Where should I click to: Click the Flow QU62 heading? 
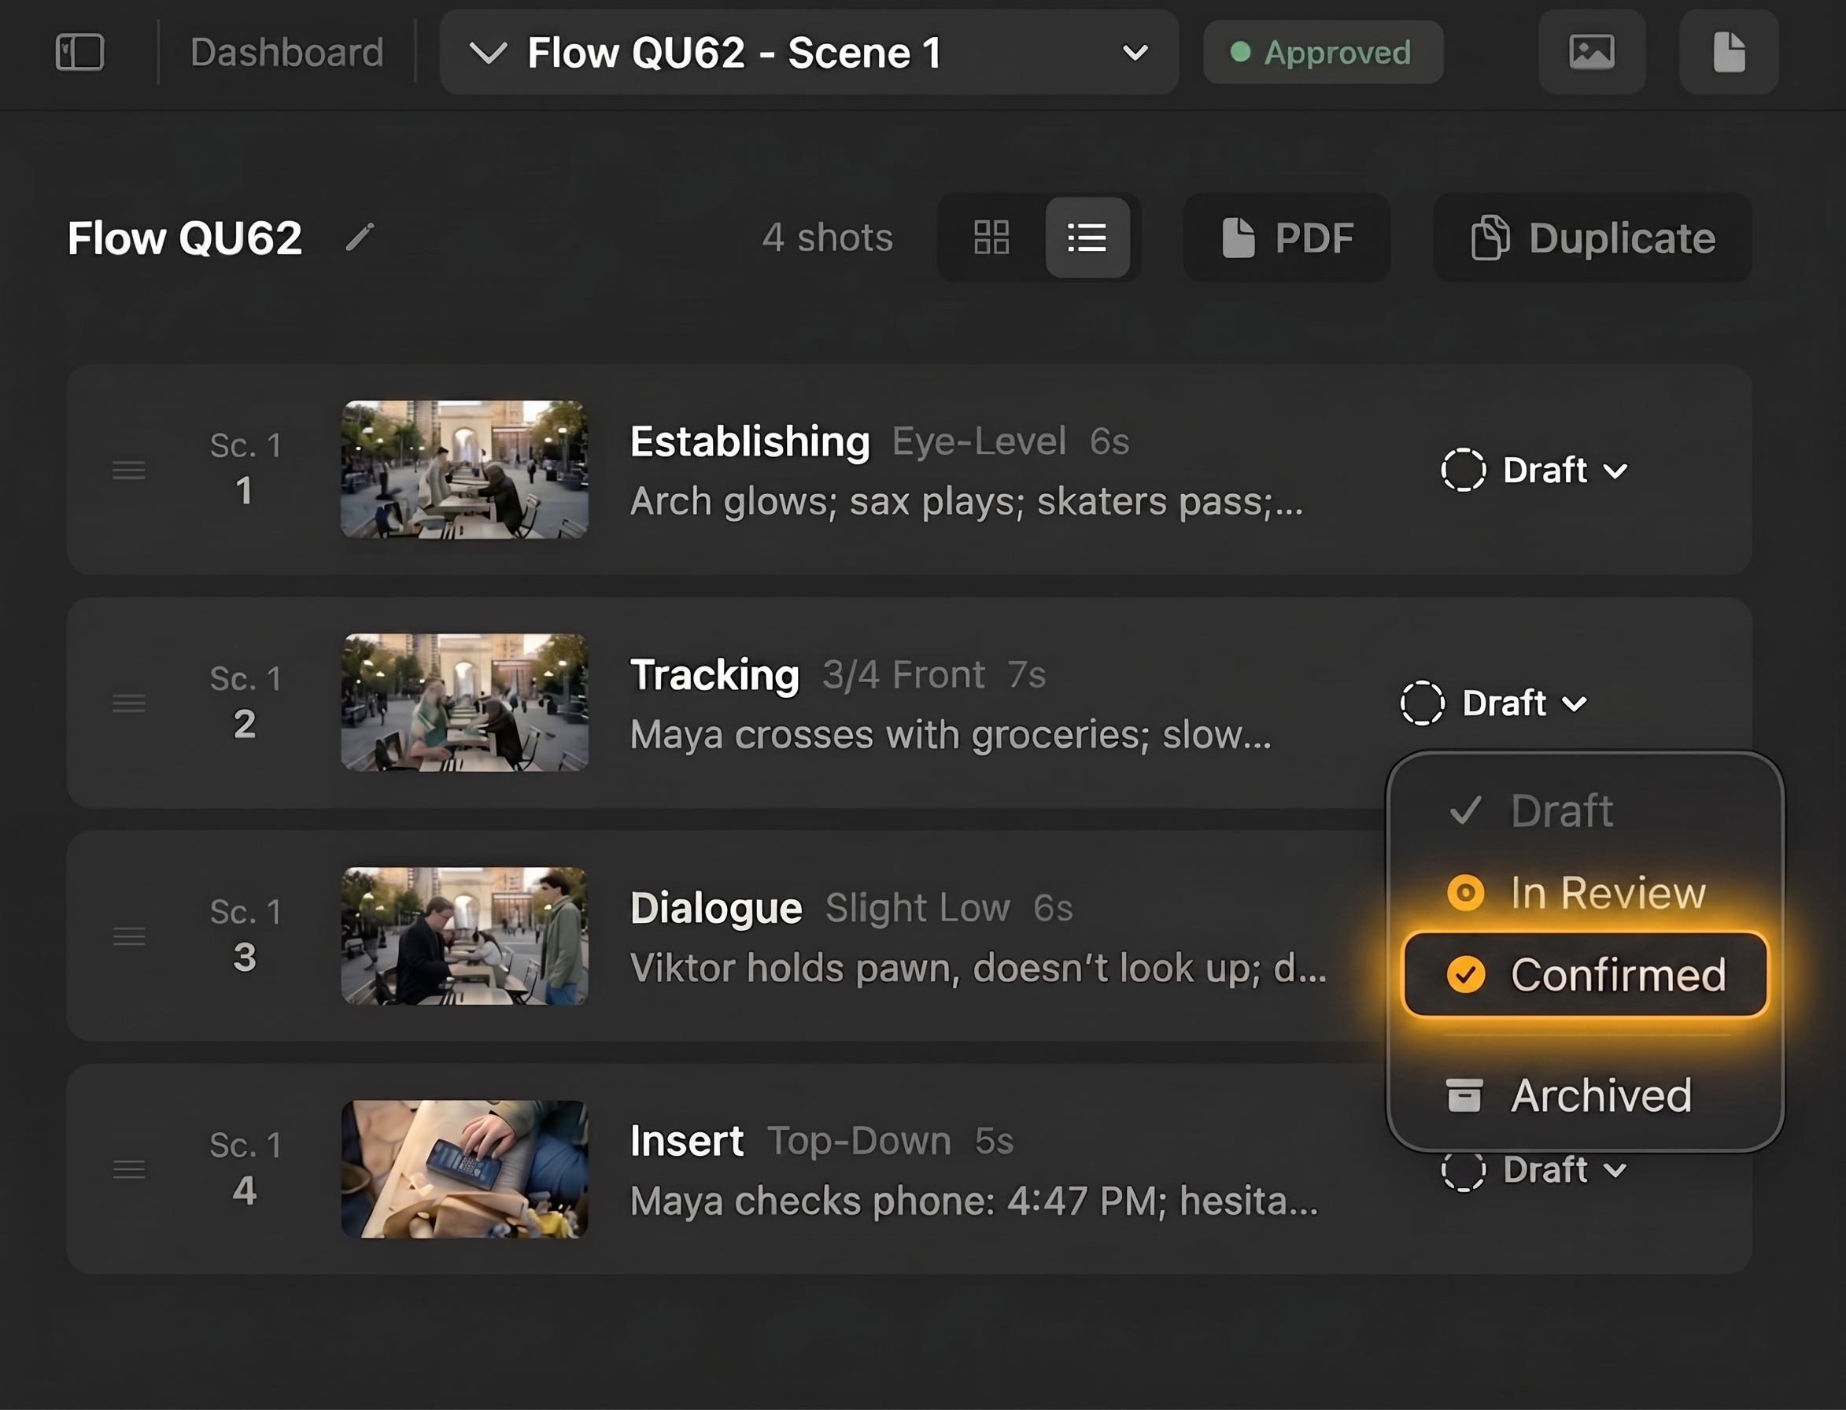click(185, 238)
